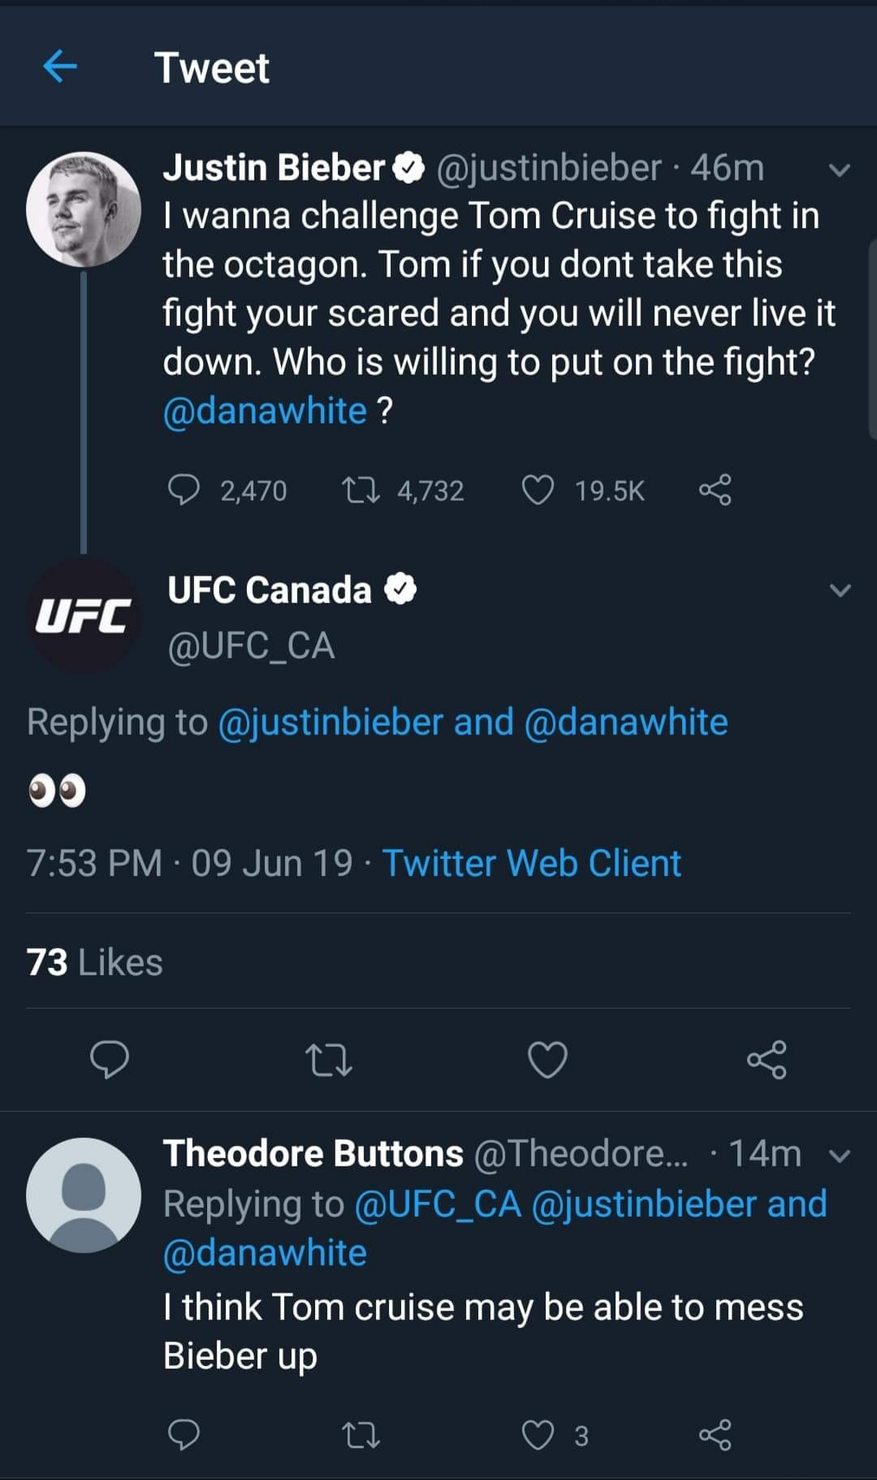877x1480 pixels.
Task: Share the UFC Canada tweet
Action: [767, 1060]
